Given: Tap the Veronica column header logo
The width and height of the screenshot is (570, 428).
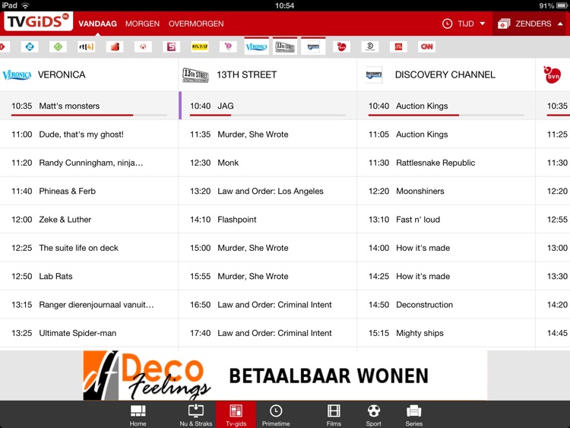Looking at the screenshot, I should coord(17,75).
